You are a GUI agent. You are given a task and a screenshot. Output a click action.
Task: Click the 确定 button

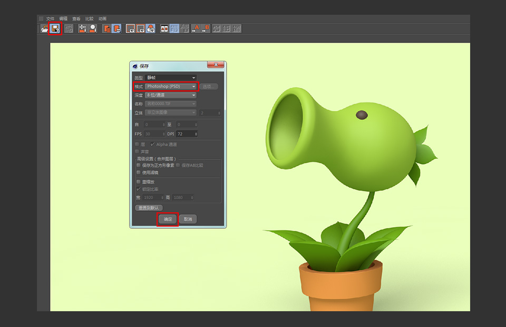(x=168, y=219)
